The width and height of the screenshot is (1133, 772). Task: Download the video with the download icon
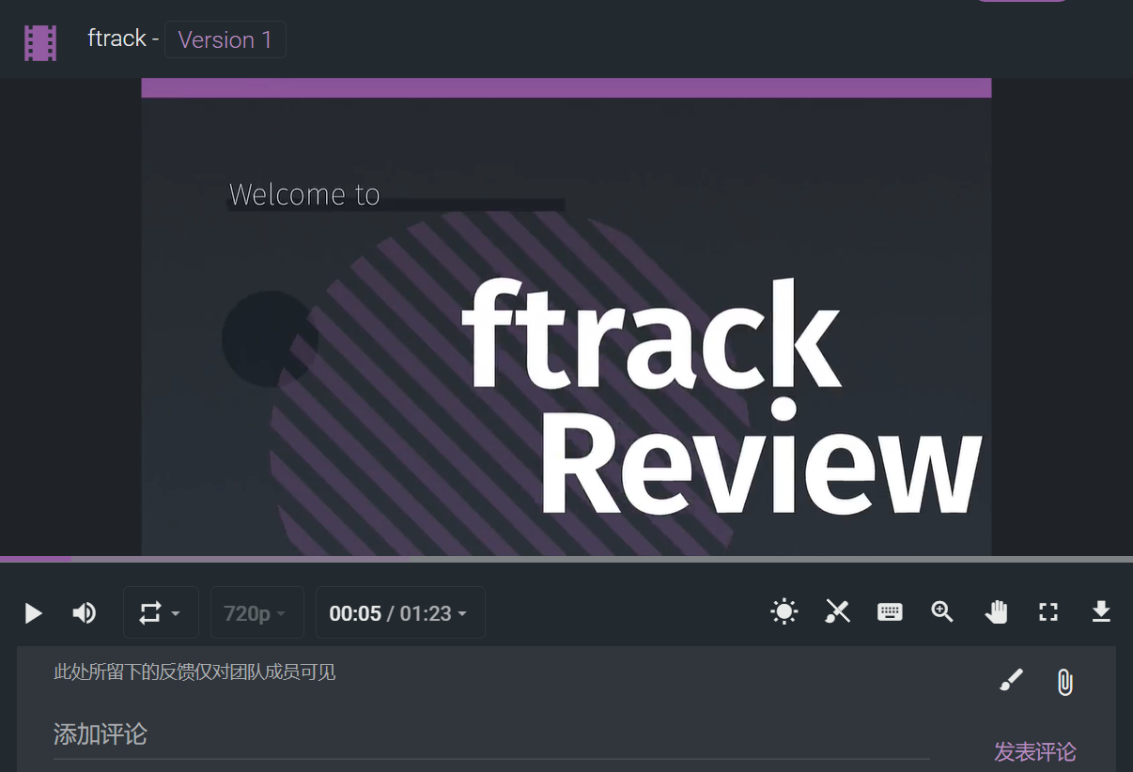(1101, 612)
